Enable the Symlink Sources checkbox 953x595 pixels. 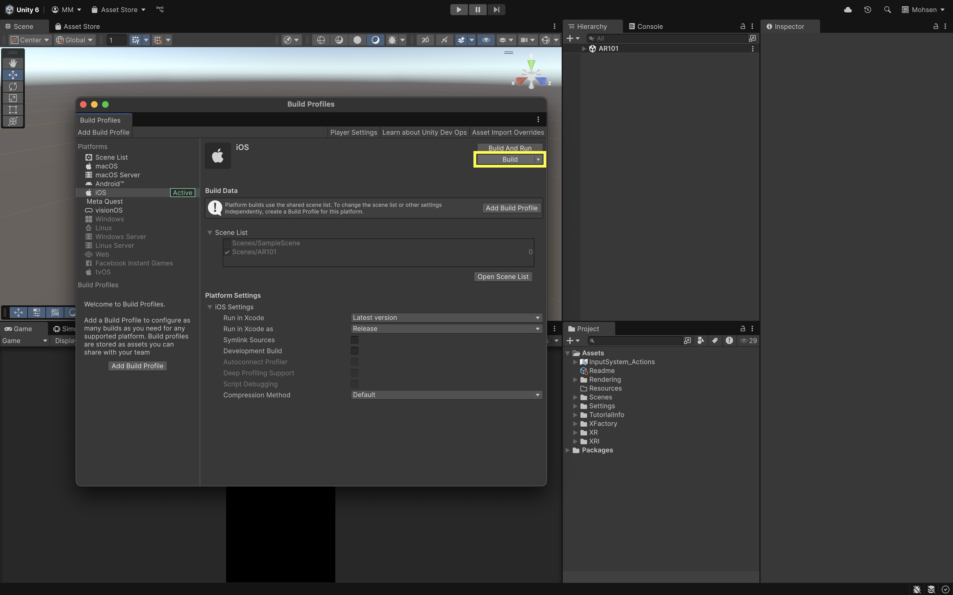coord(354,340)
